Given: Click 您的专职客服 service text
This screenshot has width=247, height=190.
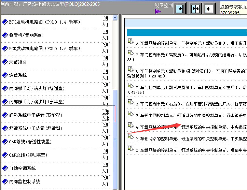Looking at the screenshot, I should [x=233, y=7].
